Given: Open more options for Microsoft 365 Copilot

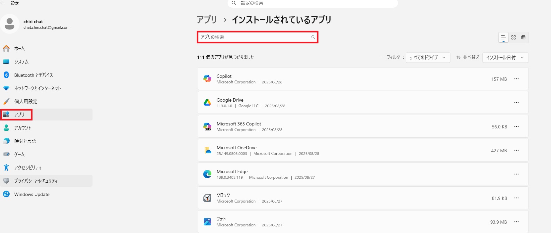Looking at the screenshot, I should tap(517, 126).
